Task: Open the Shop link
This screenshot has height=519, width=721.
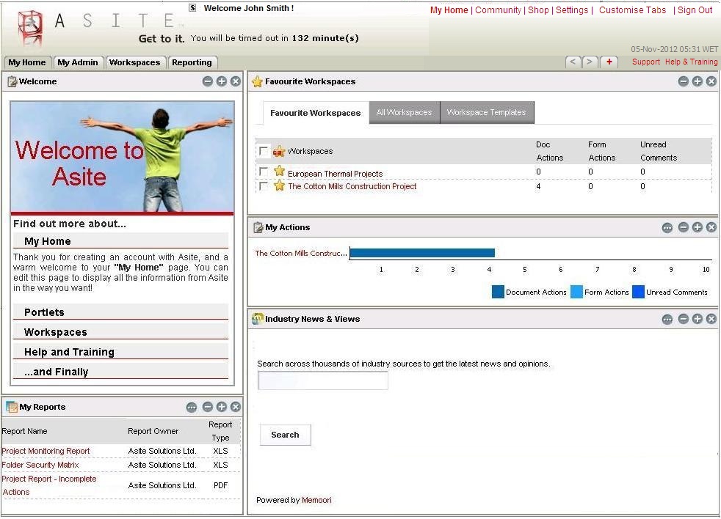Action: point(538,10)
